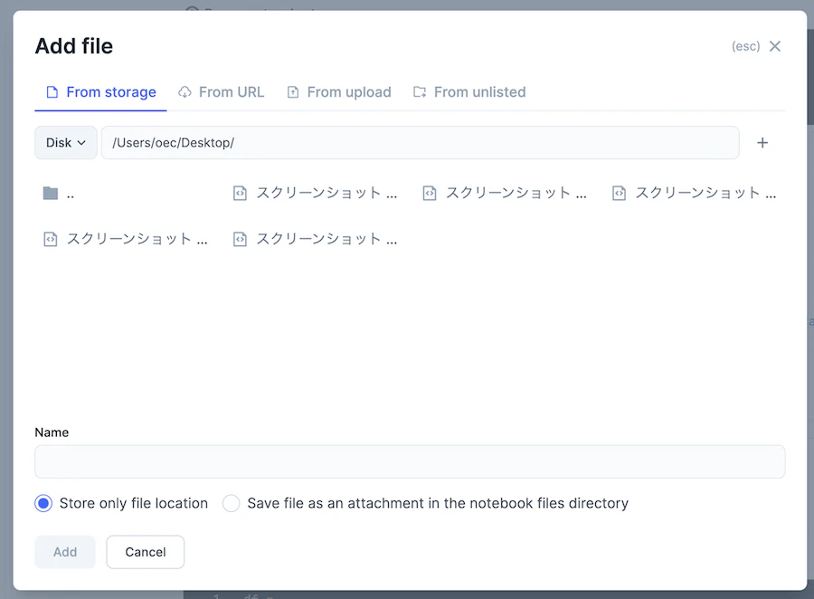
Task: Open the parent folder ".." entry
Action: (59, 194)
